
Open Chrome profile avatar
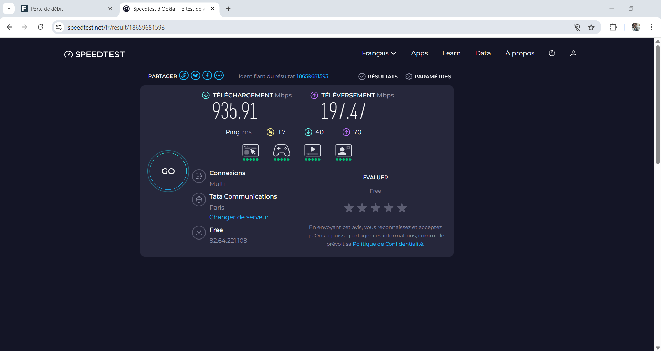636,27
